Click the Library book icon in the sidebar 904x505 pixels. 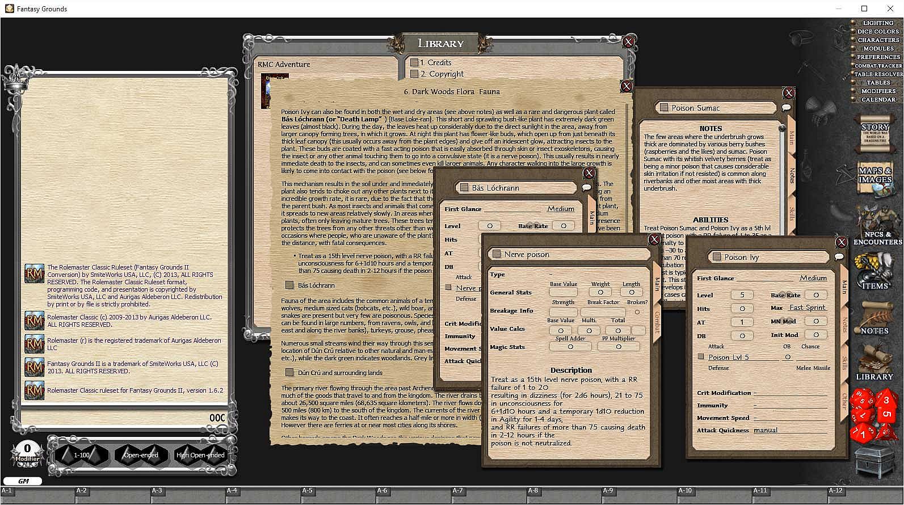pos(874,364)
